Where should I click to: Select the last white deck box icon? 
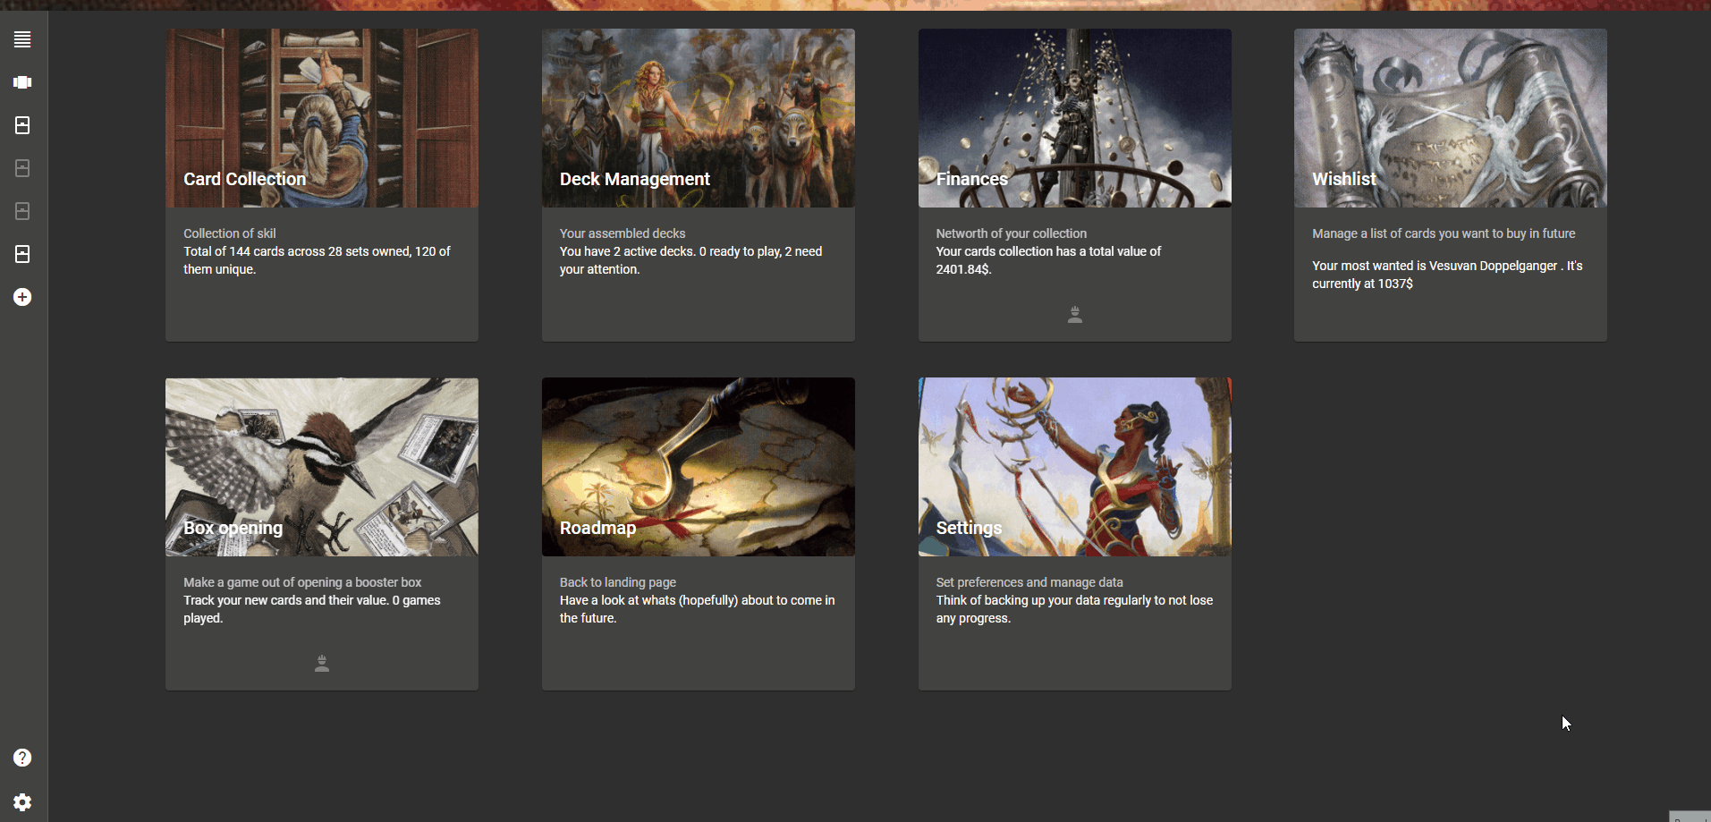click(22, 254)
